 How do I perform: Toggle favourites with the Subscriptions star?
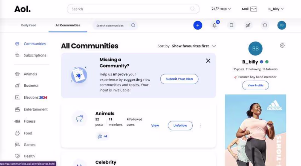coord(17,55)
